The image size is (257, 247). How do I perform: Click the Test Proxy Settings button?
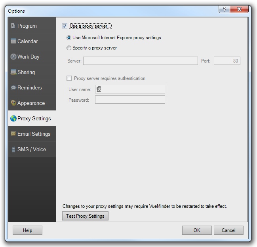[x=85, y=216]
